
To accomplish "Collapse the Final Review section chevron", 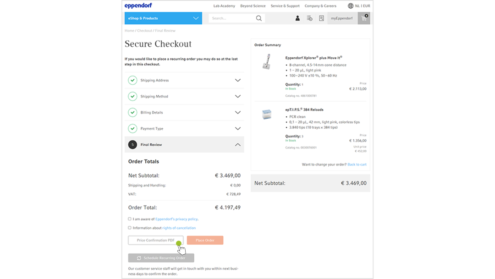I will coord(238,145).
